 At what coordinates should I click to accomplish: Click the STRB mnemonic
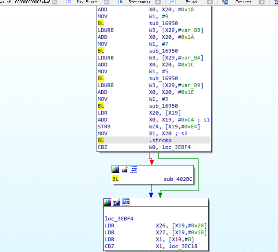tap(104, 127)
